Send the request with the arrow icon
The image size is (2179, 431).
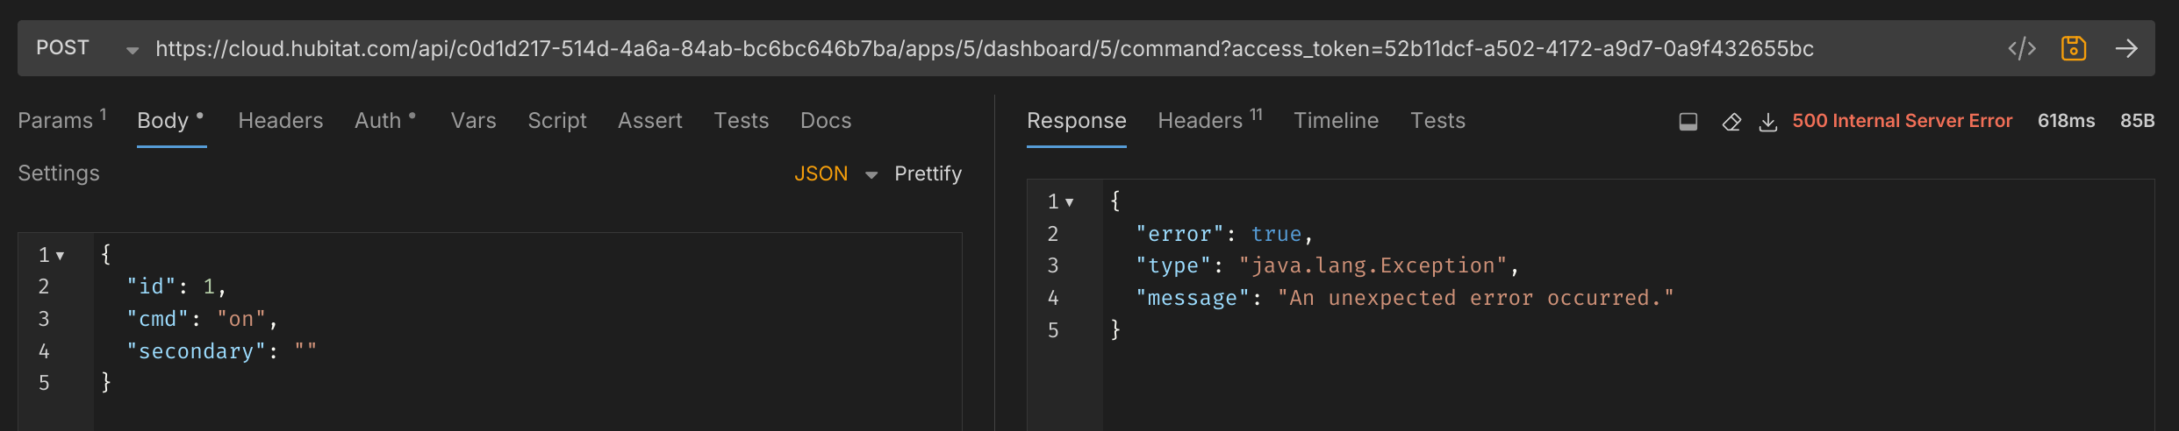click(x=2125, y=48)
